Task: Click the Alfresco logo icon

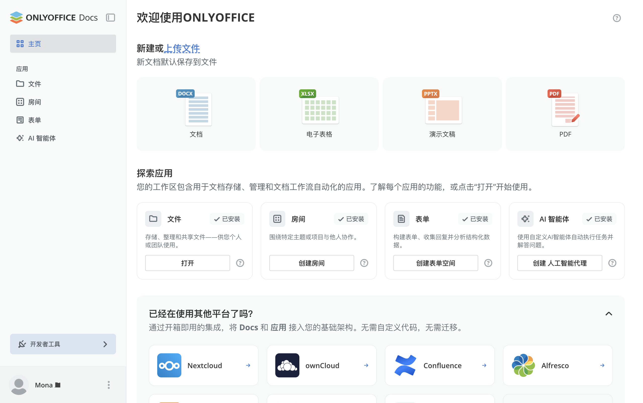Action: pyautogui.click(x=523, y=365)
